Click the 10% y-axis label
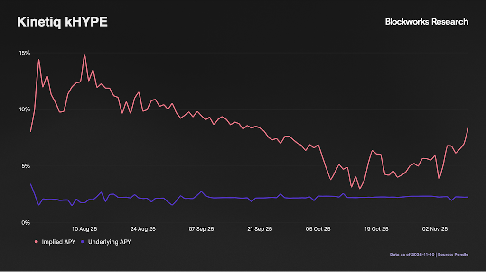Image resolution: width=486 pixels, height=273 pixels. pyautogui.click(x=24, y=109)
